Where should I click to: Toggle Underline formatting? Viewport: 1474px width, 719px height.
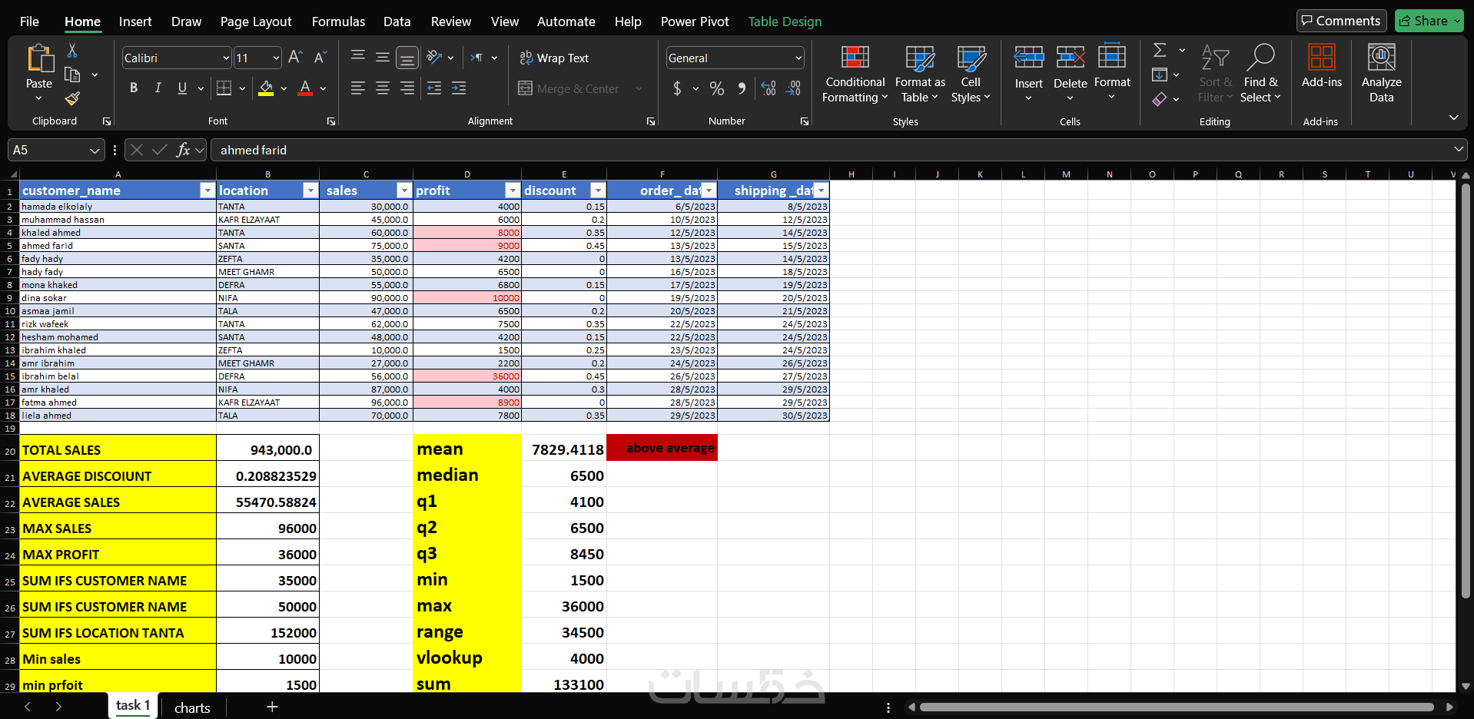point(182,88)
